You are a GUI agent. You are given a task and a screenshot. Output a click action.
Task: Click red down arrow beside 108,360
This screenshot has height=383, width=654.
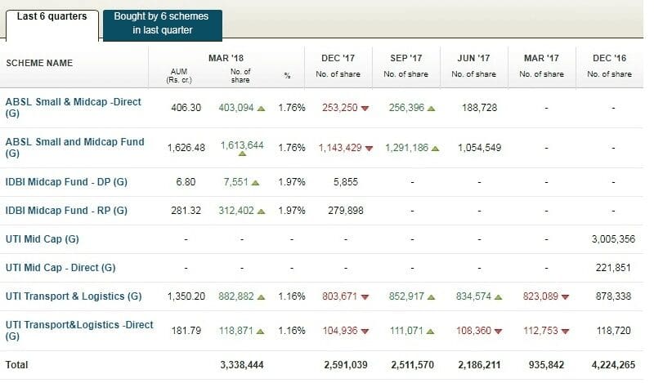coord(499,332)
